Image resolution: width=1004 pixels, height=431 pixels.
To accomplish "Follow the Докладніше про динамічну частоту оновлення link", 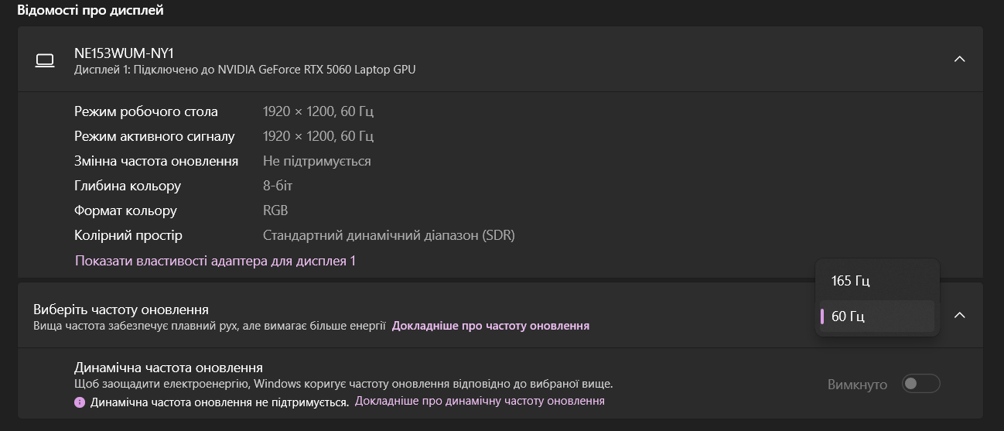I will (x=480, y=401).
